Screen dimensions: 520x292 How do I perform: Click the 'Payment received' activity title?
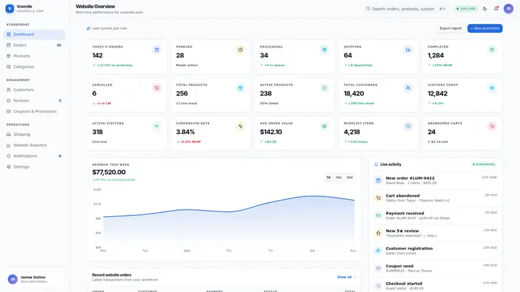[x=404, y=214]
